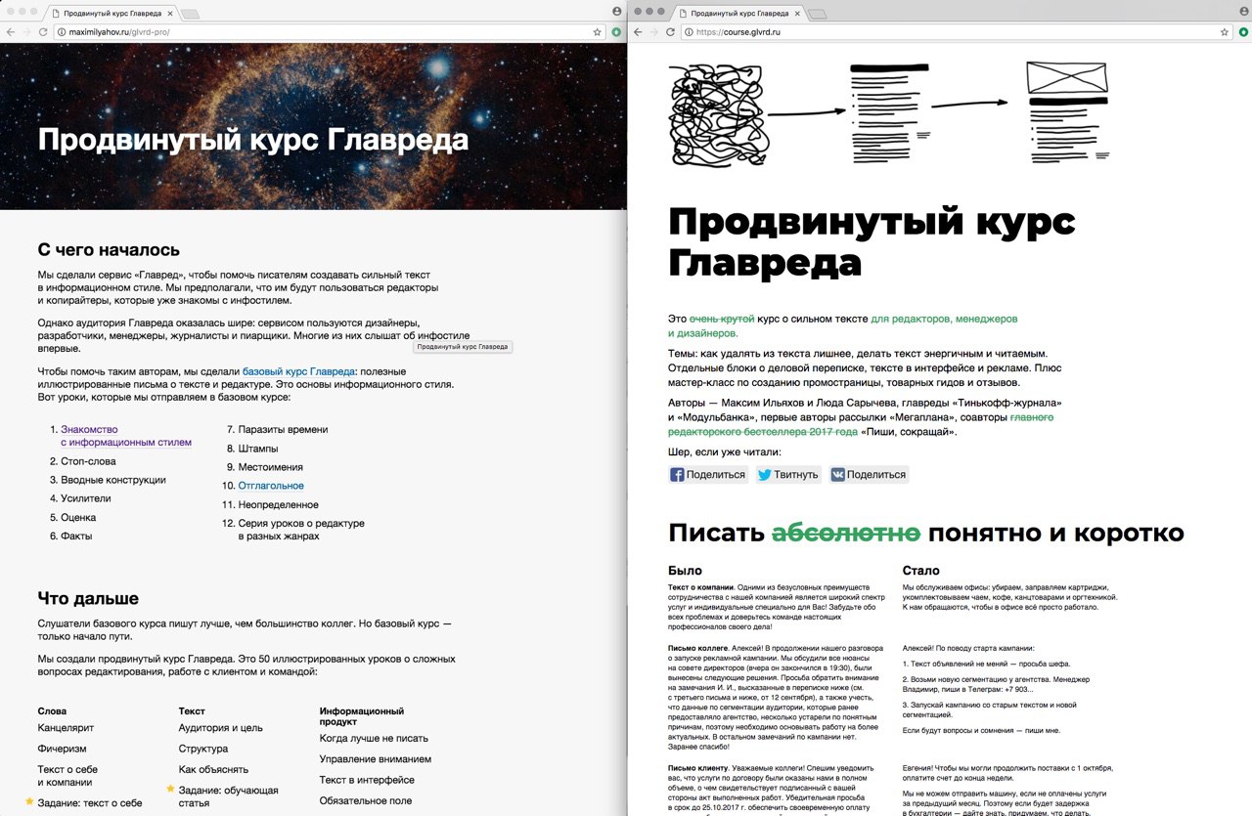Open new tab in right browser window
Screen dimensions: 1252x816
pyautogui.click(x=818, y=14)
